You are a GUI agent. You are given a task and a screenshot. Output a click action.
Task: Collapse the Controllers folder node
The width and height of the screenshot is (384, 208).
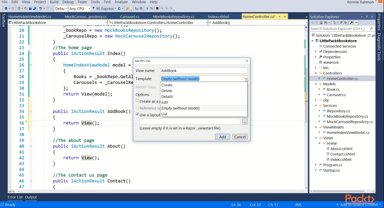316,73
